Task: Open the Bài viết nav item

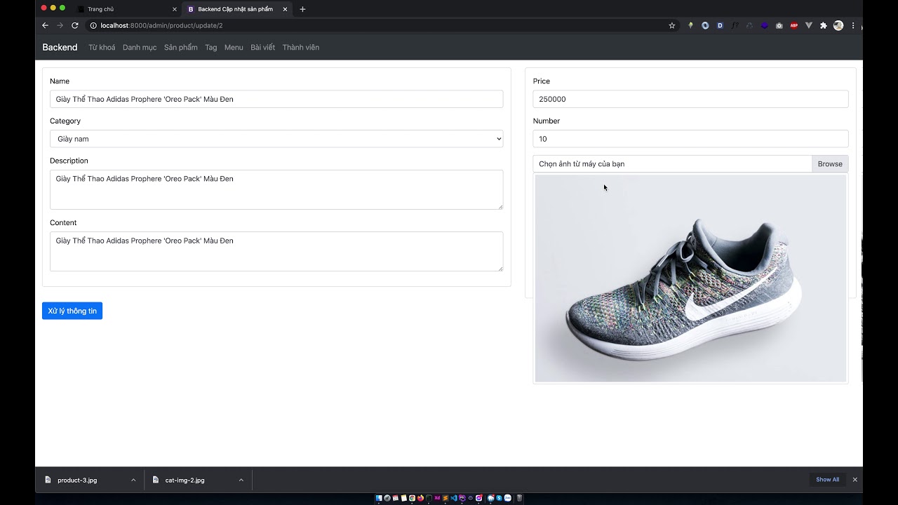Action: [263, 47]
